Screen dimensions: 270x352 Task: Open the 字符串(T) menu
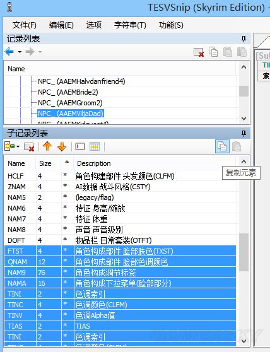[x=130, y=25]
